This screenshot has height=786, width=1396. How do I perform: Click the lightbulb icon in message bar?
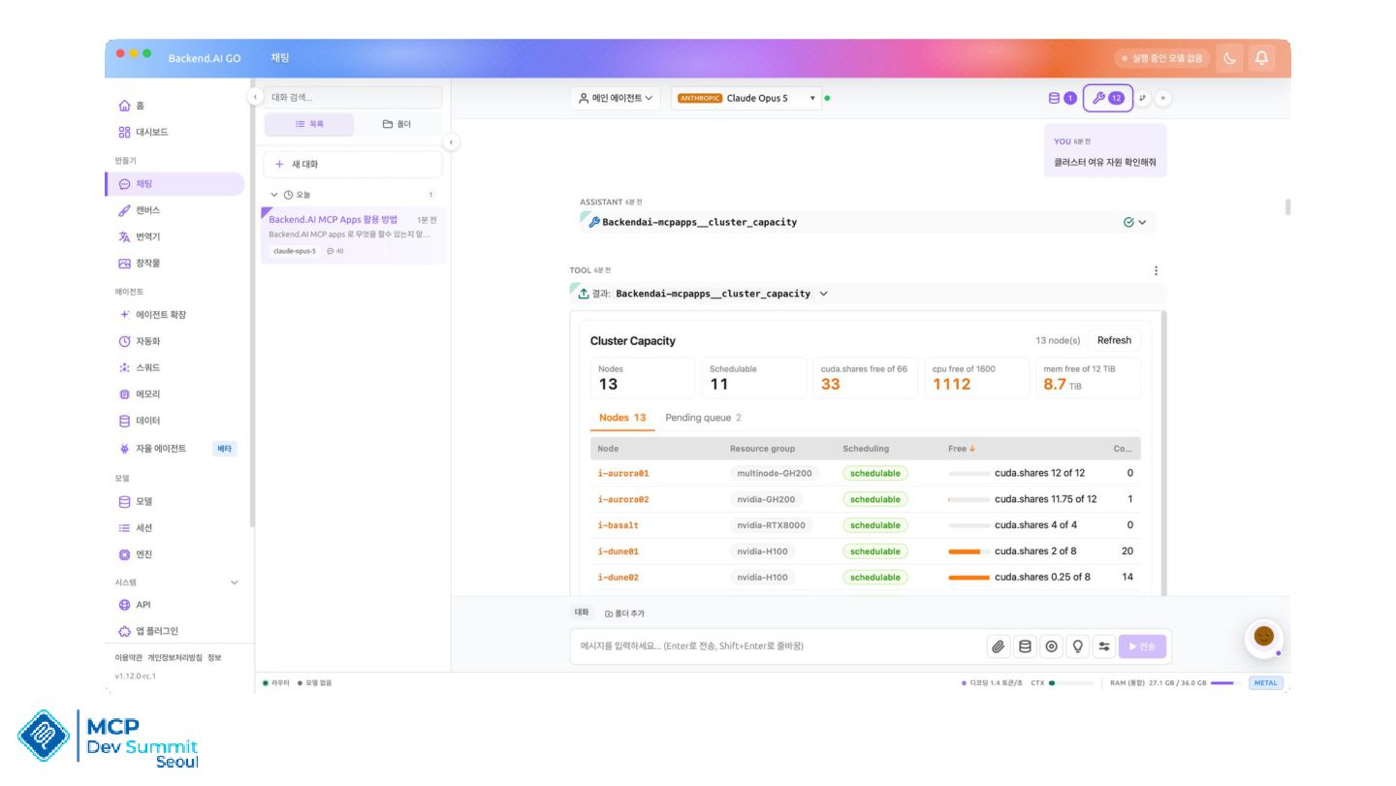point(1077,646)
